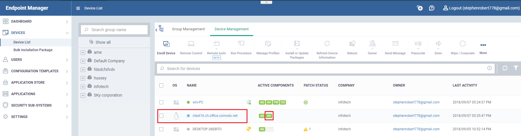The width and height of the screenshot is (521, 136).
Task: Click Logout (stephenrobert778@gmail.com)
Action: click(481, 8)
